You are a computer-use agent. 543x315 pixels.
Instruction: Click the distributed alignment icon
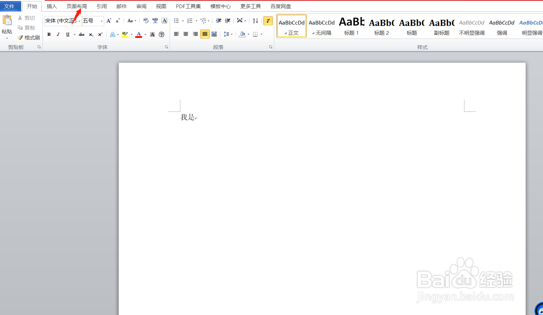(214, 34)
